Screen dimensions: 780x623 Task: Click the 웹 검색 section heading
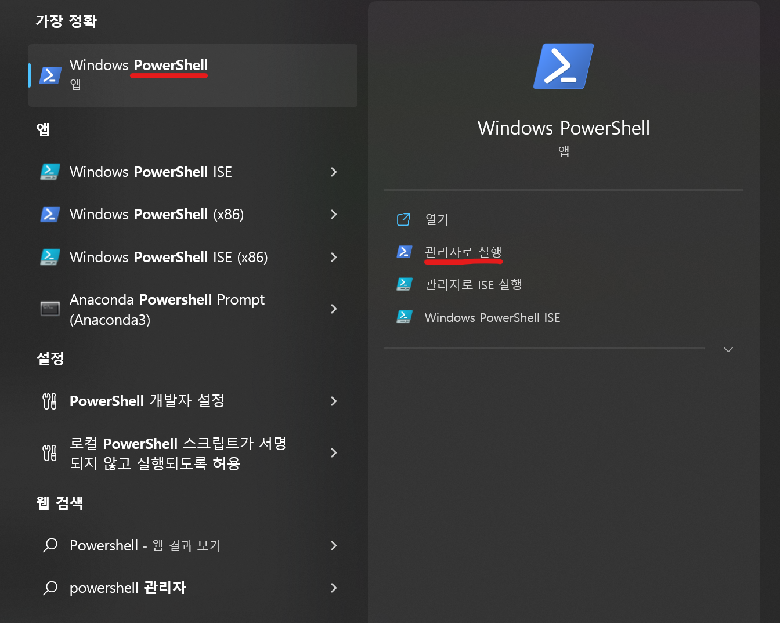tap(60, 502)
